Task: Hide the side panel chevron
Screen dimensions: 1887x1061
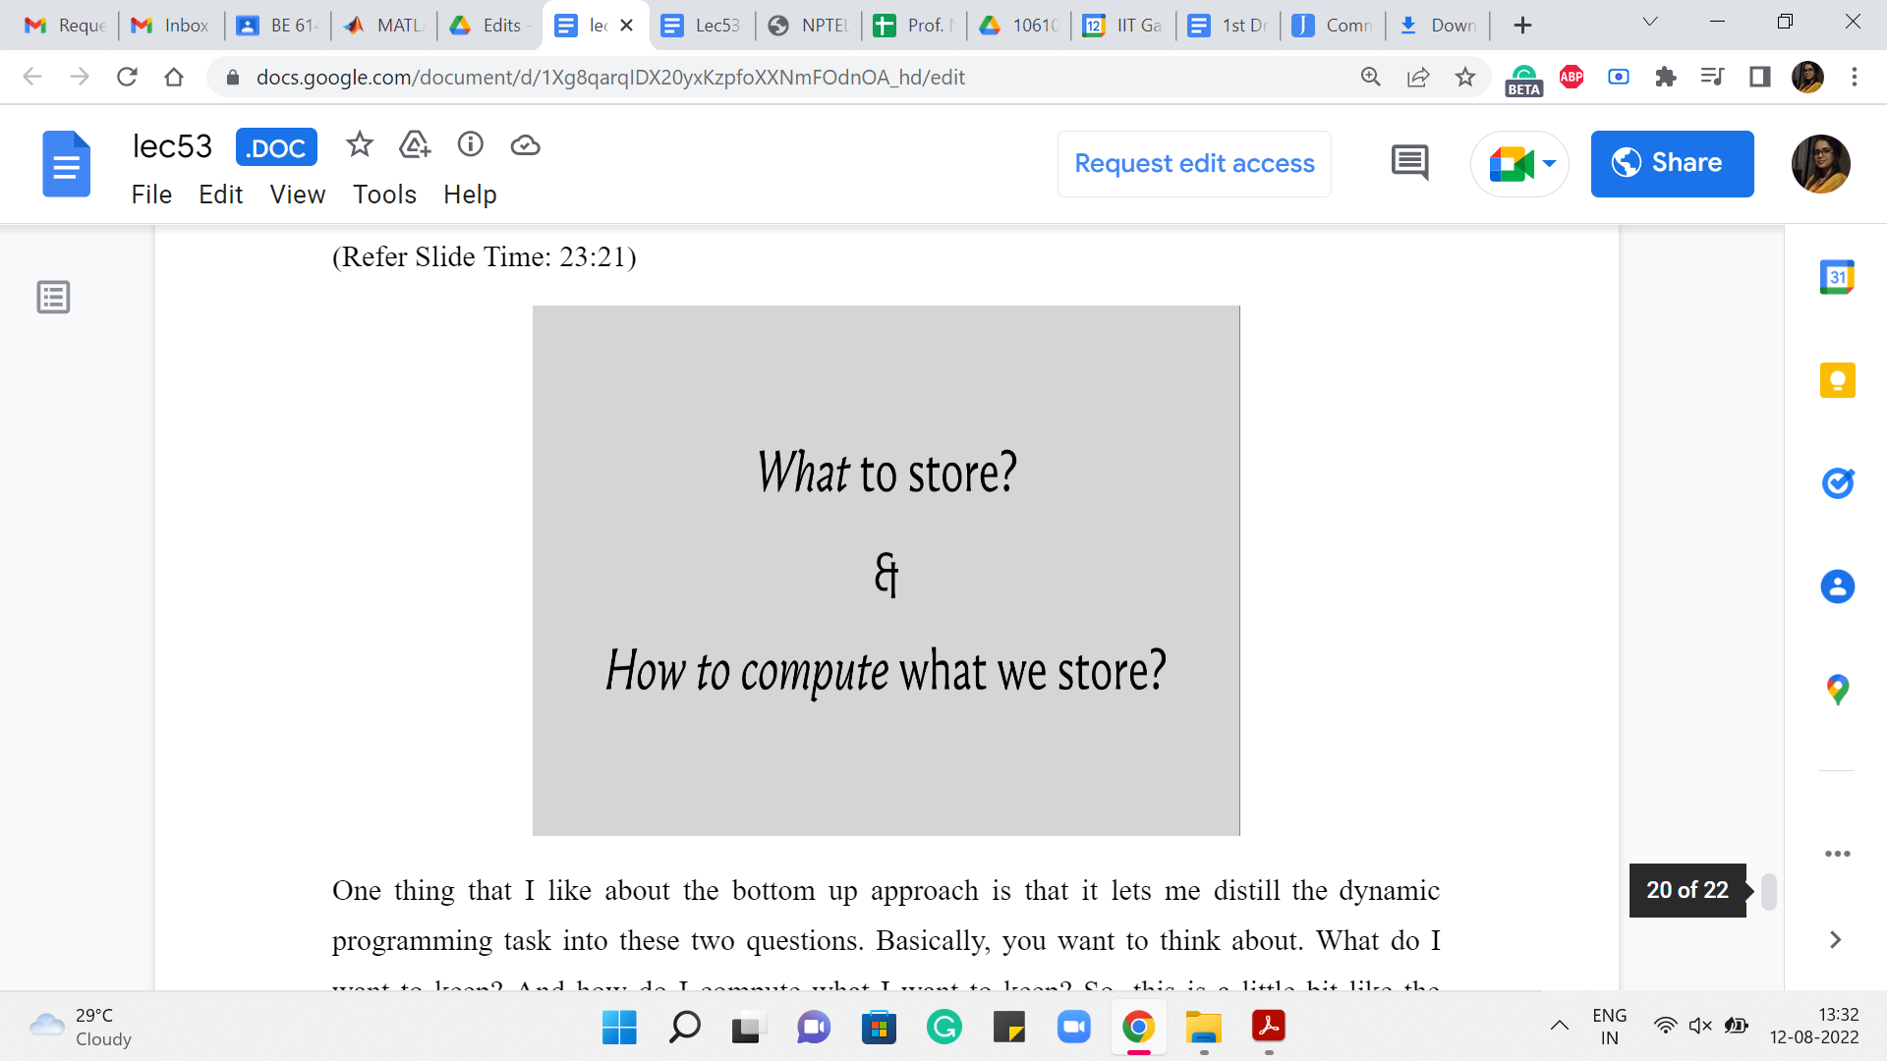Action: click(x=1834, y=940)
